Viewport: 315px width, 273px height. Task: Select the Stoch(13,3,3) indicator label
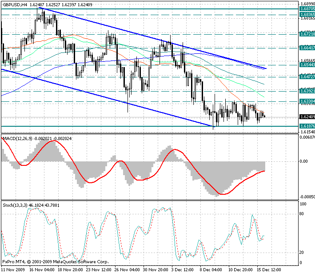15,205
